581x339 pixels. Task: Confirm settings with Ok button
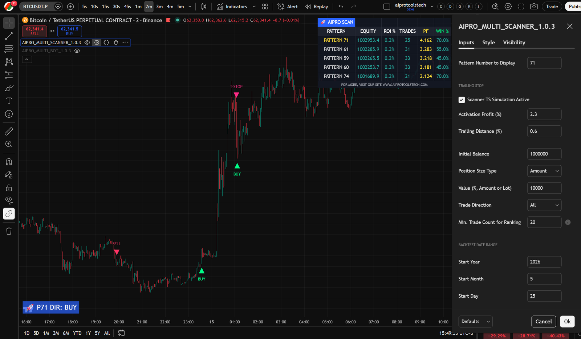click(567, 322)
